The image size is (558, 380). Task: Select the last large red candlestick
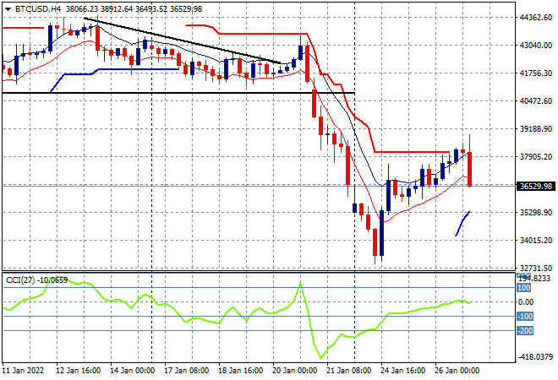point(469,169)
